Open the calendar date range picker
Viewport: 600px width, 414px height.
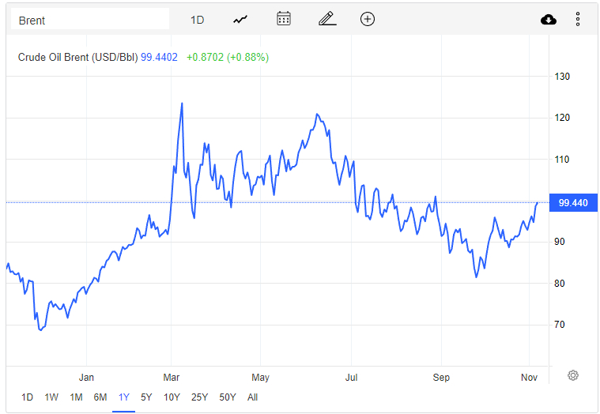284,19
